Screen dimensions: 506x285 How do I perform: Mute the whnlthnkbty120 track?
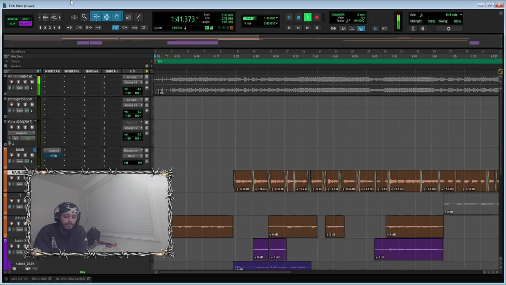click(x=32, y=82)
